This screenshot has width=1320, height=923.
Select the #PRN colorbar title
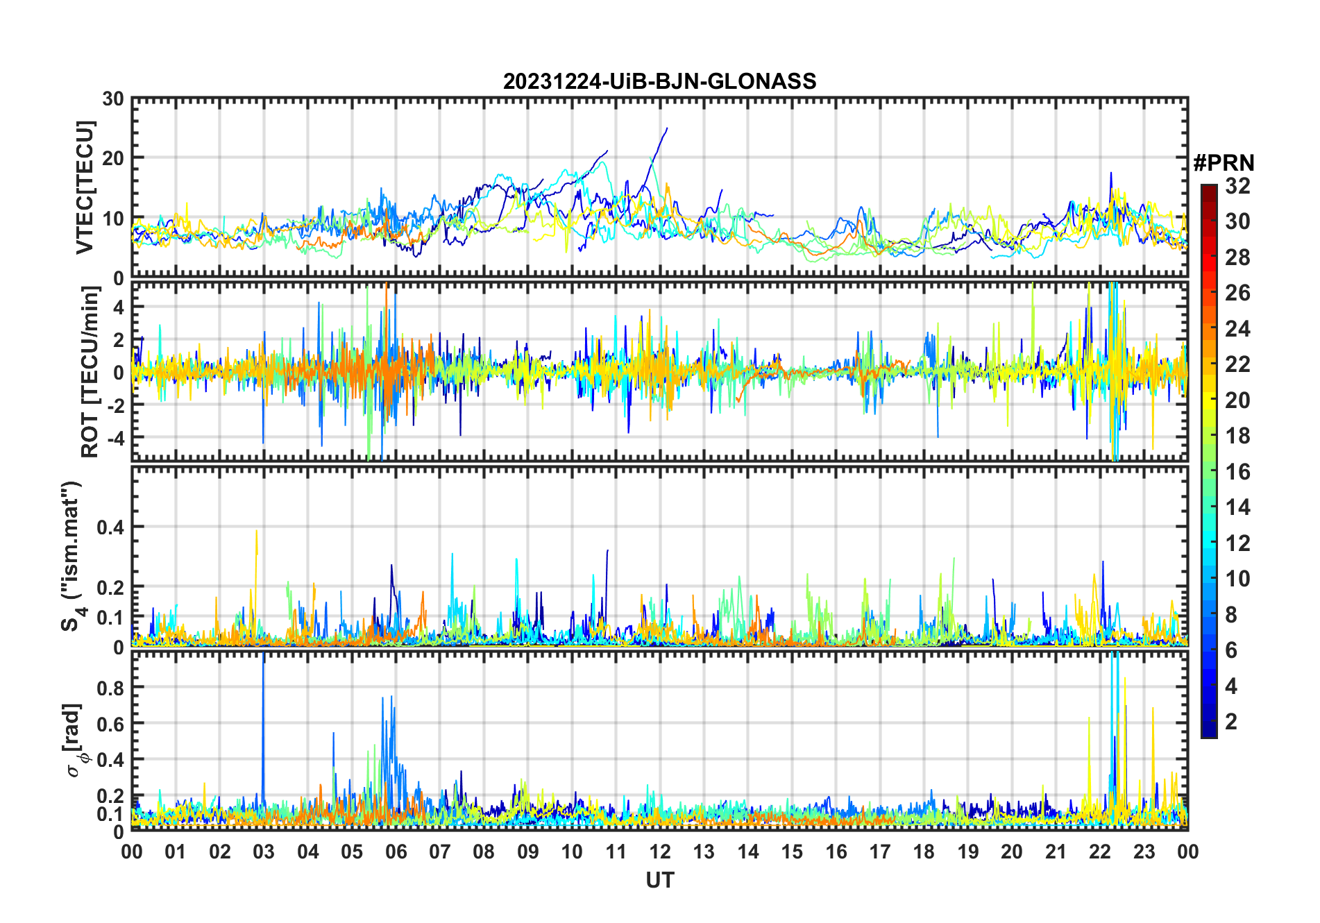click(x=1224, y=163)
